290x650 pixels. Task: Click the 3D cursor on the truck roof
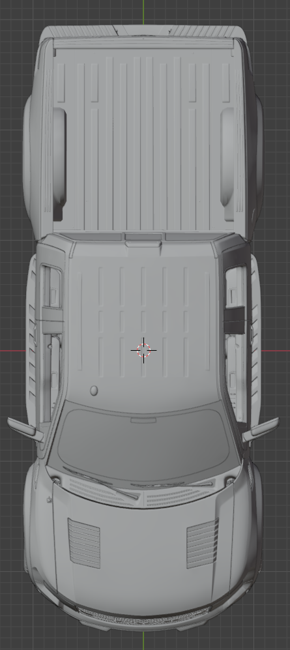(x=143, y=350)
